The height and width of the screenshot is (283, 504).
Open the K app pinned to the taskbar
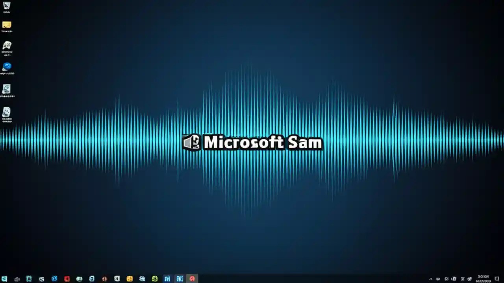click(x=180, y=279)
